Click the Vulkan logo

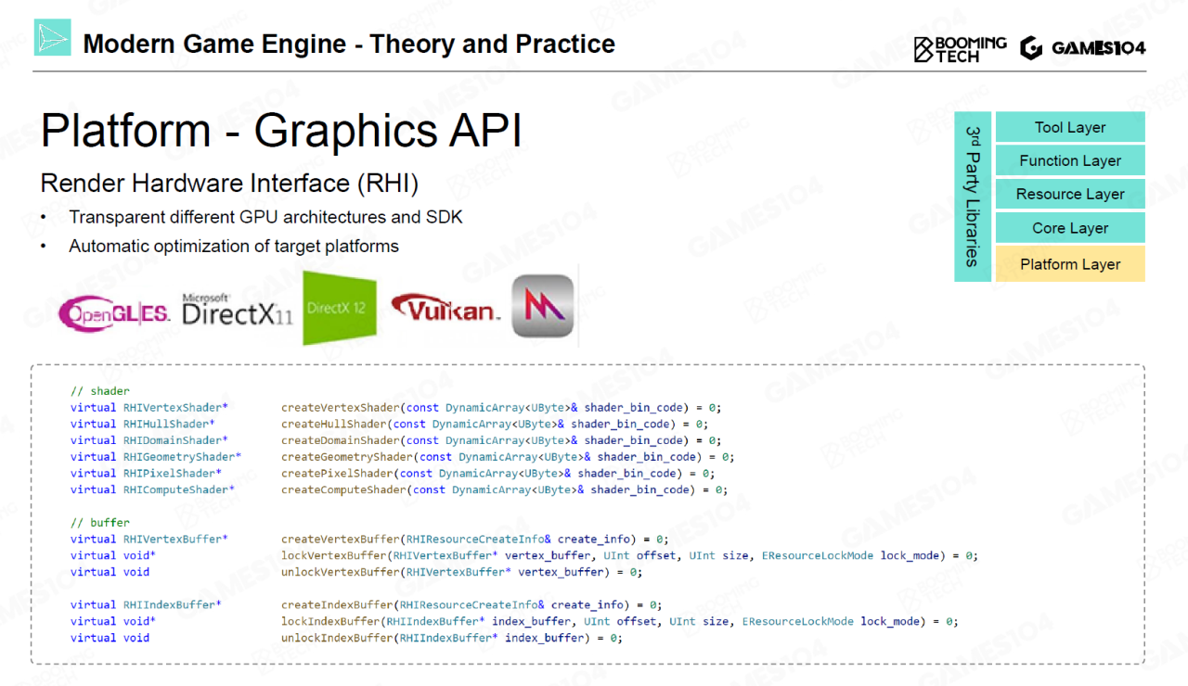click(445, 309)
